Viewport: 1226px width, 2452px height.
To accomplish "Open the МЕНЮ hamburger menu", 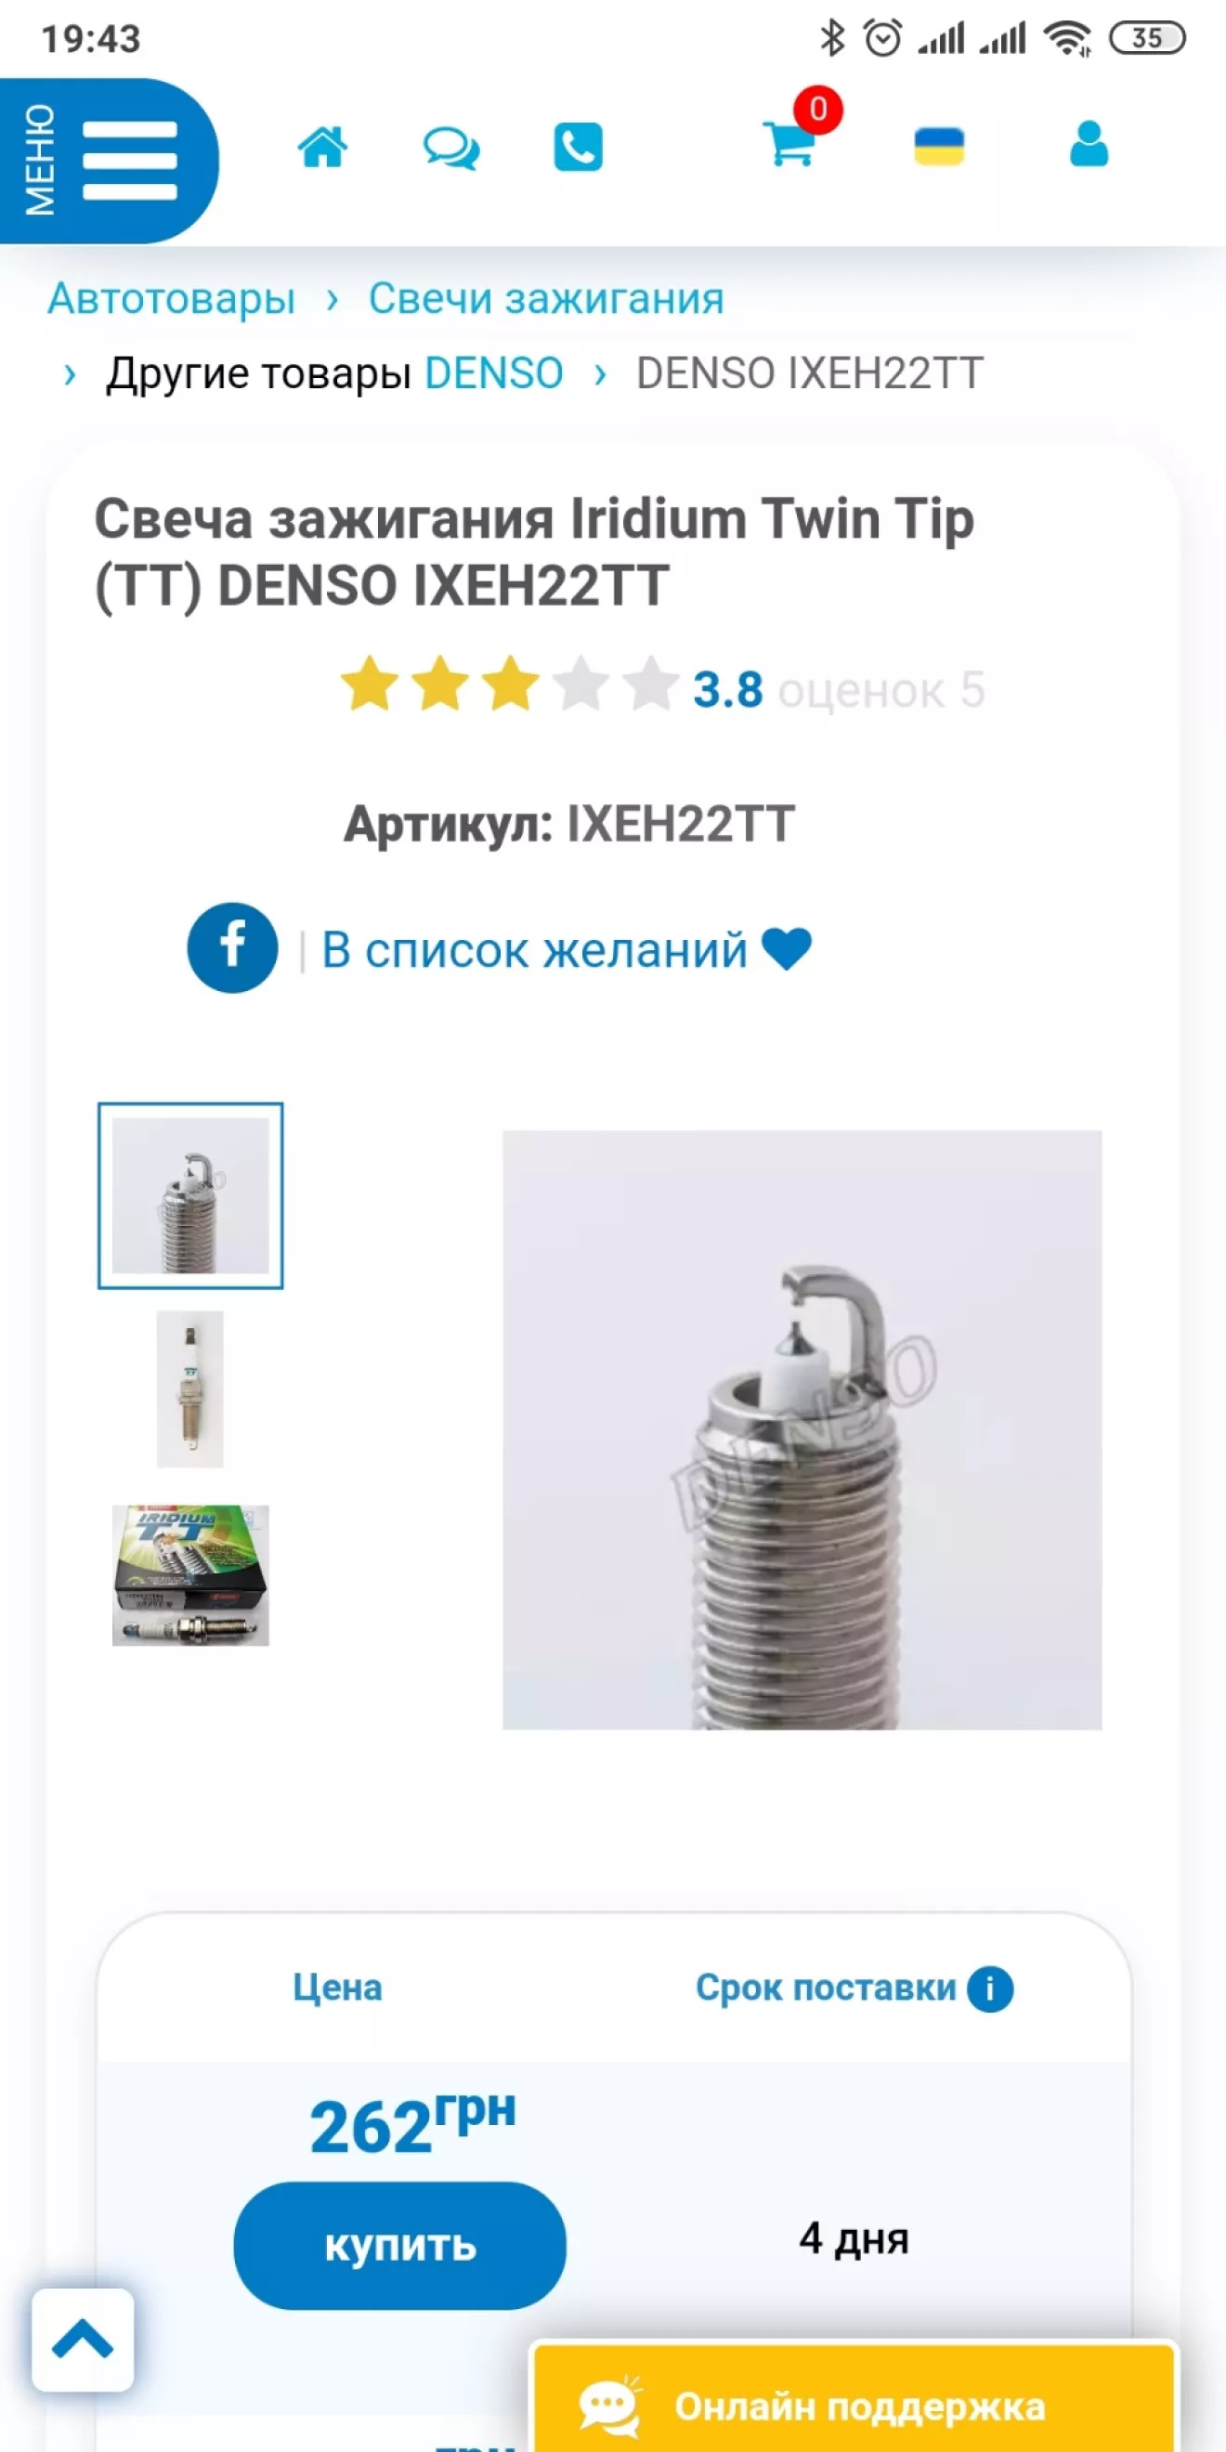I will [x=108, y=160].
